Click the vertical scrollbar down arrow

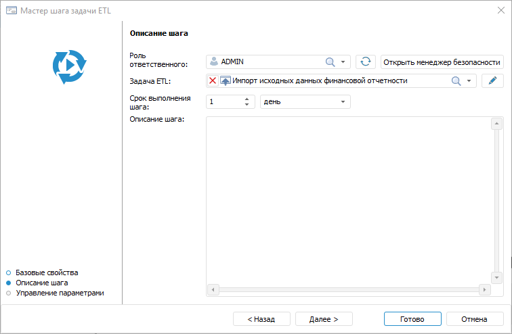click(496, 278)
